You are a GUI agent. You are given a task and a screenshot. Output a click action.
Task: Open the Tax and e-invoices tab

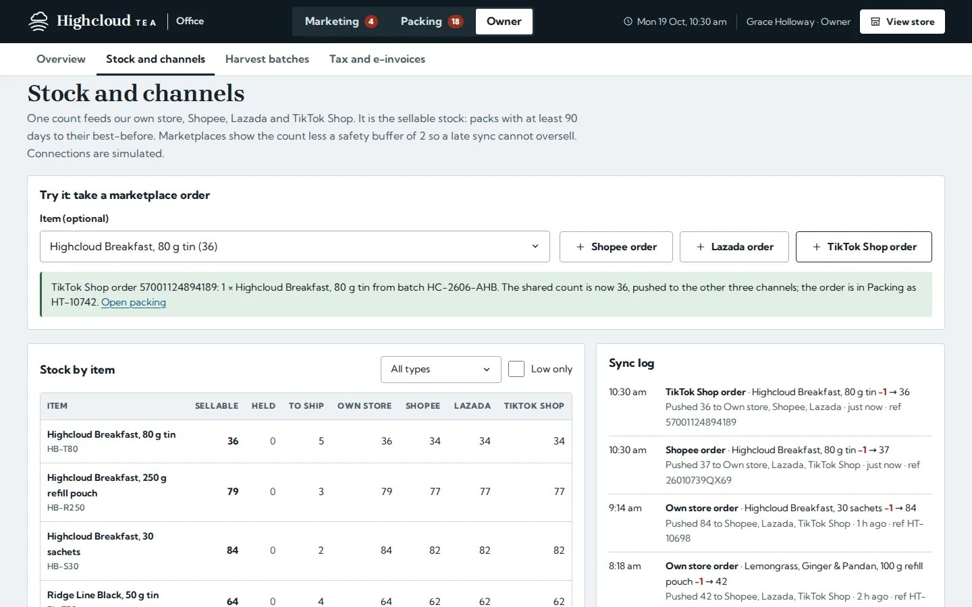pos(377,59)
